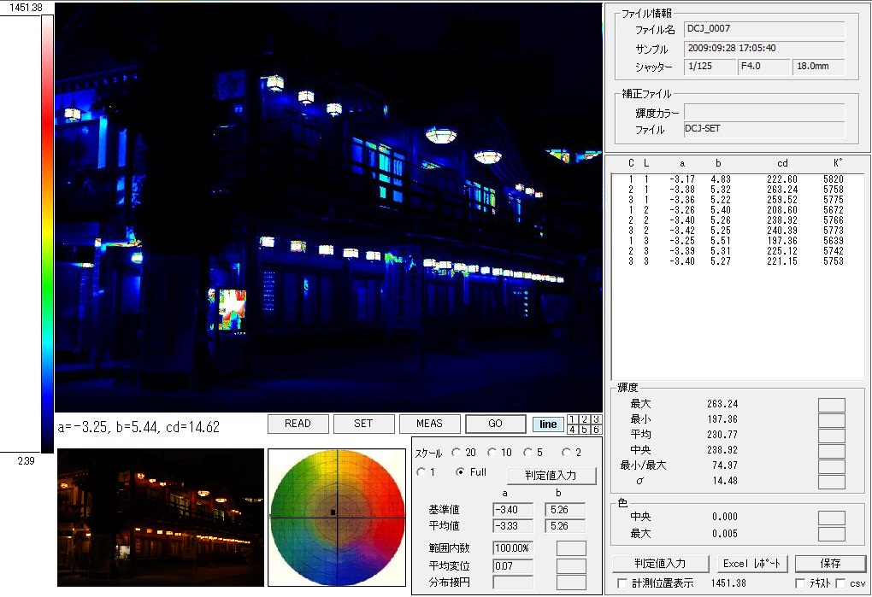Click the a-b chromaticity color wheel

pos(337,518)
